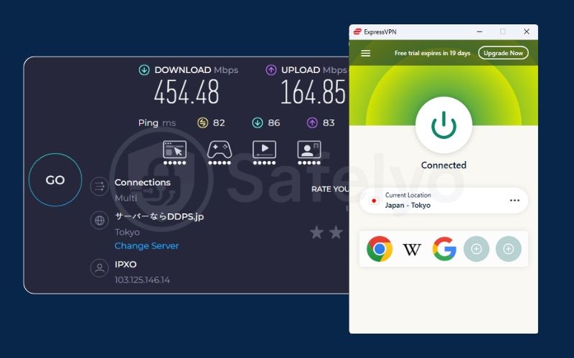Screen dimensions: 574x358
Task: Click the upload ping icon showing 83
Action: 312,122
